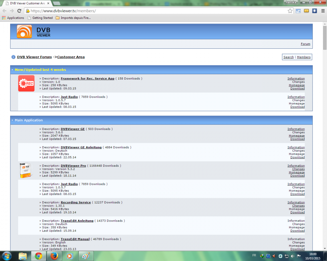Image resolution: width=327 pixels, height=261 pixels.
Task: Open the Recording Service description link
Action: (x=75, y=203)
